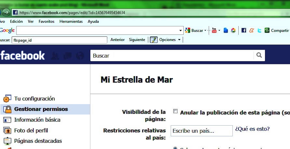Click the Google Buscar search button
The height and width of the screenshot is (149, 290).
194,30
